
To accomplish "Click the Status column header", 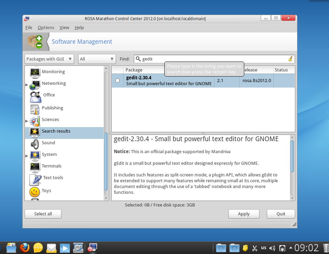I will [284, 70].
